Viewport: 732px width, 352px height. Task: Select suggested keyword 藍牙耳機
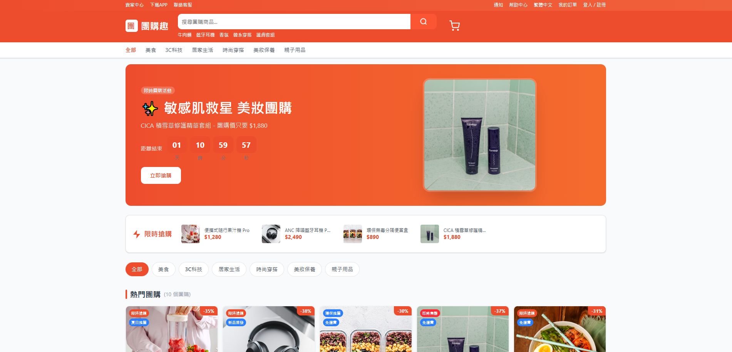pyautogui.click(x=206, y=35)
